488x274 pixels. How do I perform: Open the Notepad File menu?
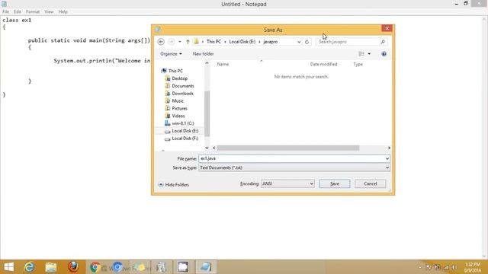click(5, 11)
